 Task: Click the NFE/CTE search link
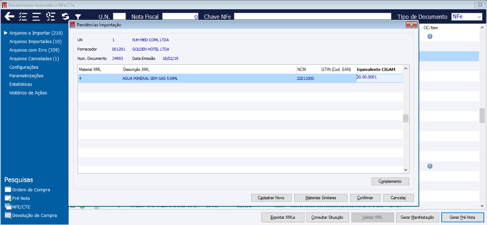pyautogui.click(x=21, y=207)
